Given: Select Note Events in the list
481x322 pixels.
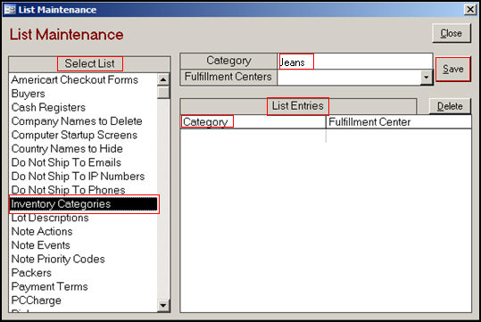Looking at the screenshot, I should (x=84, y=245).
